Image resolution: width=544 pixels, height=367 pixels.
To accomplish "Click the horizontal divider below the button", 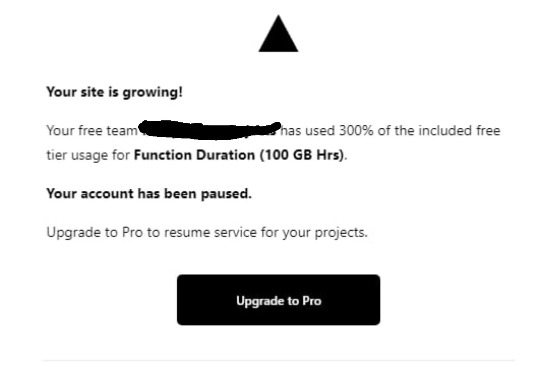I will [x=279, y=360].
